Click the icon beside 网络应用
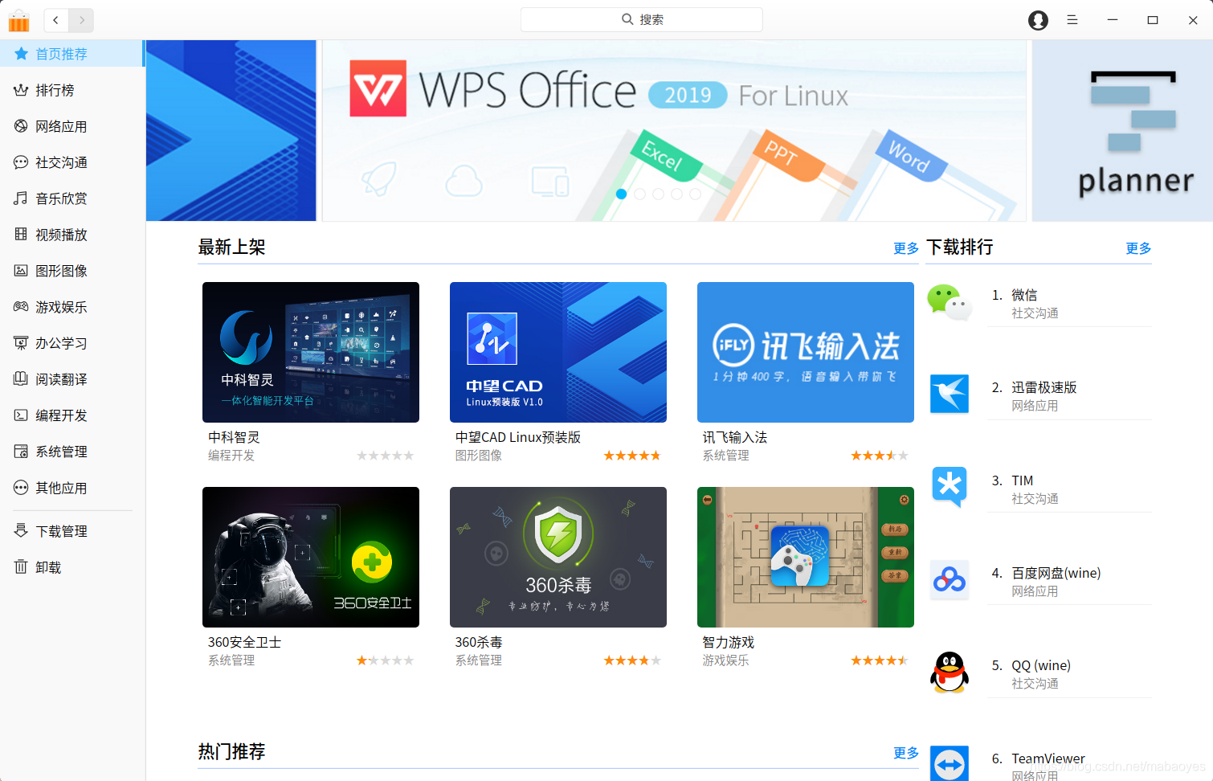 point(21,126)
